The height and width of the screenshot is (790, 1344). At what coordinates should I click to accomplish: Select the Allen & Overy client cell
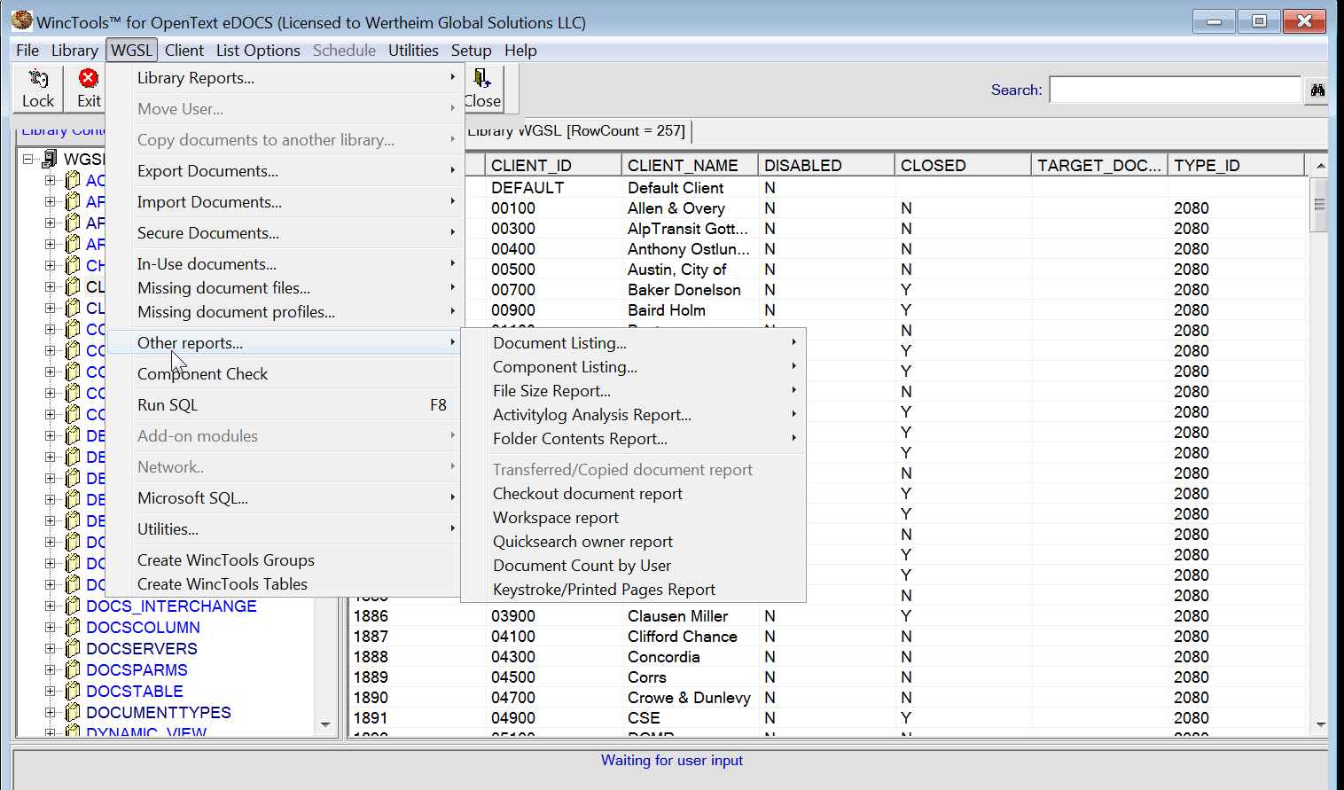(690, 208)
